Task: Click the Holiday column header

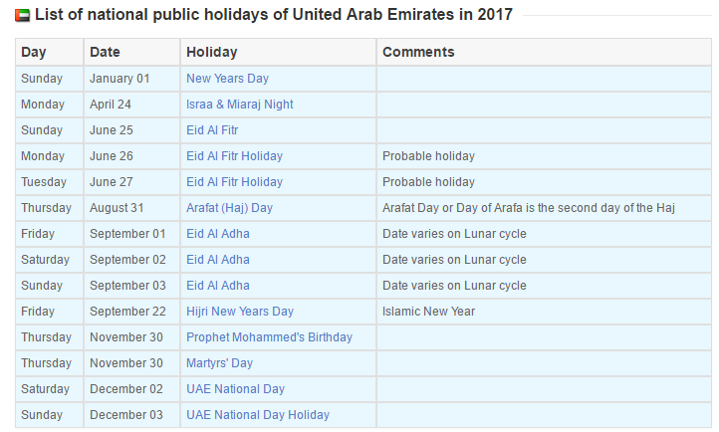Action: coord(278,52)
